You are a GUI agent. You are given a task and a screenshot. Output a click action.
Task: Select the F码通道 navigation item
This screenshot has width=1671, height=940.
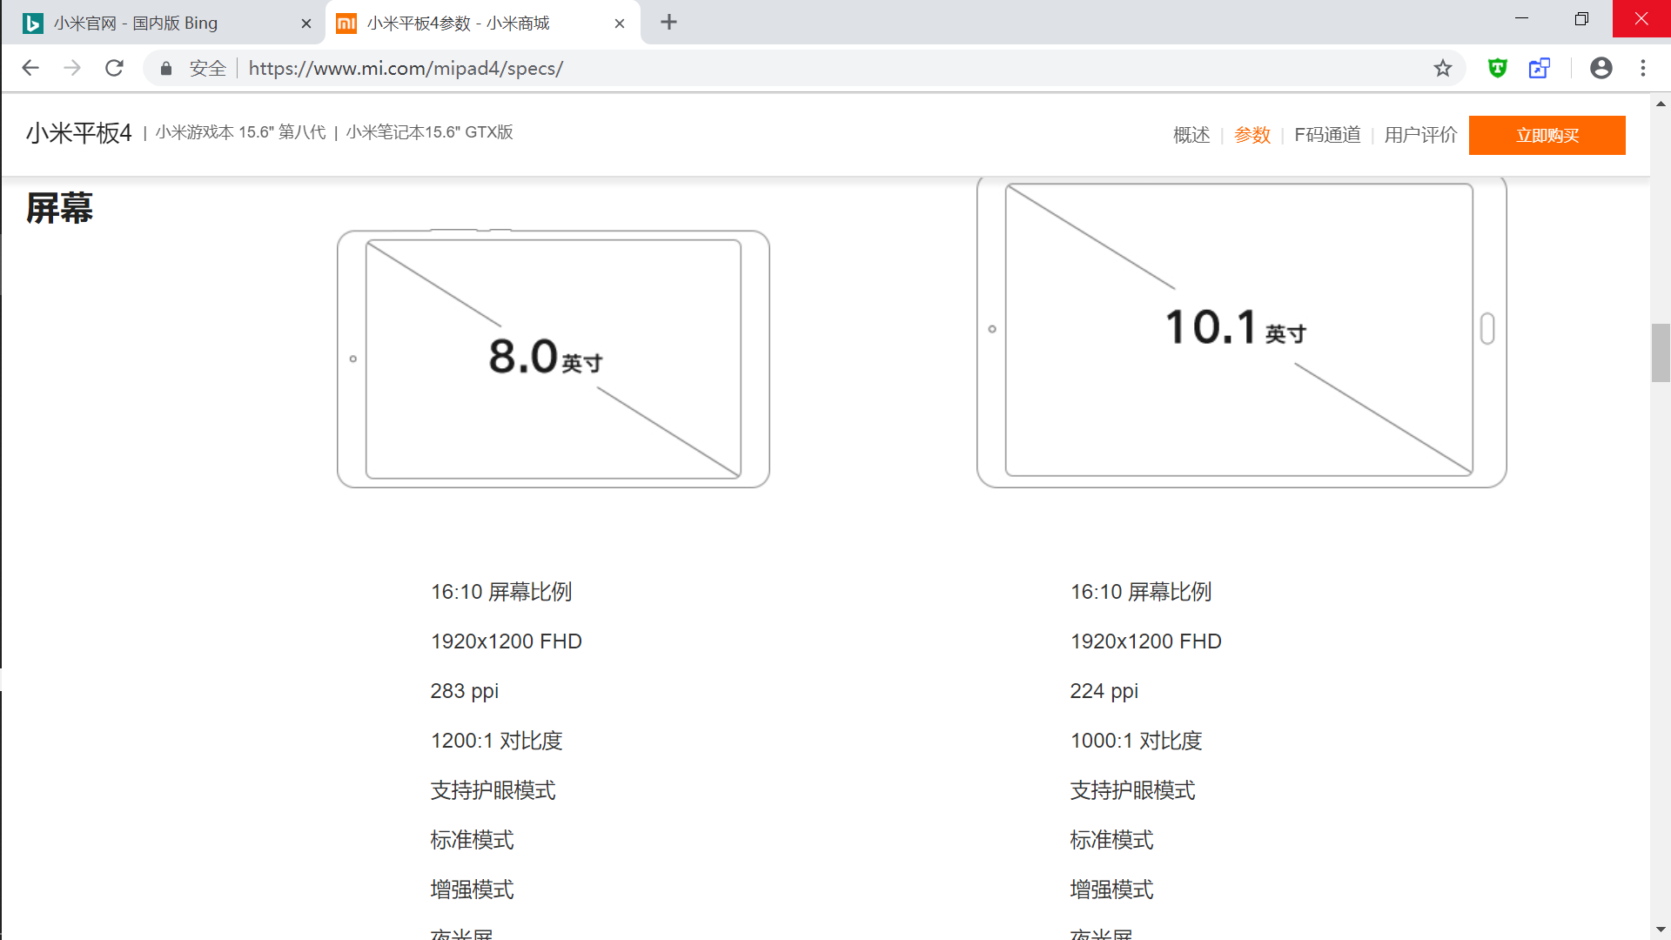click(1326, 135)
